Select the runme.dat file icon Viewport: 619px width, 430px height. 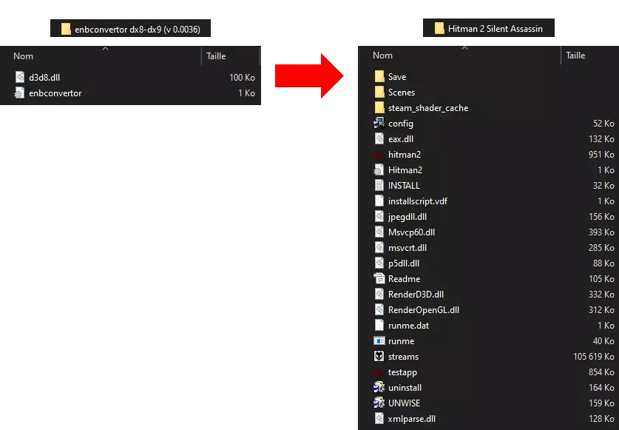pyautogui.click(x=379, y=325)
